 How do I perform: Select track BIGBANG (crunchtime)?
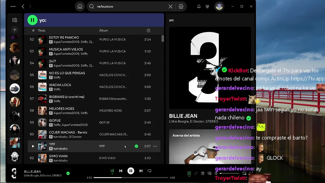[67, 97]
